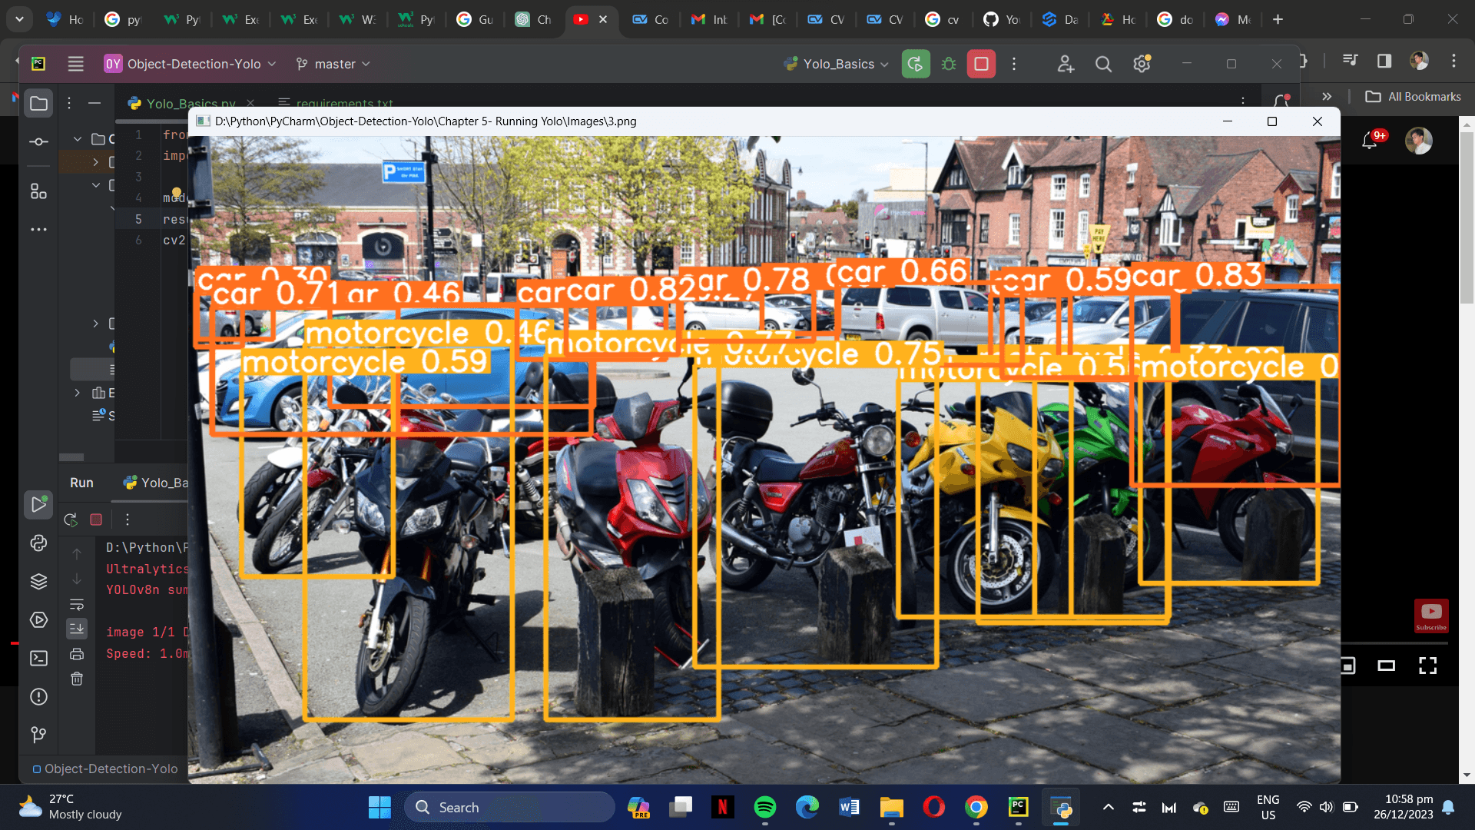Viewport: 1475px width, 830px height.
Task: Stop the running Yolo_Basics process in the top toolbar
Action: (981, 64)
